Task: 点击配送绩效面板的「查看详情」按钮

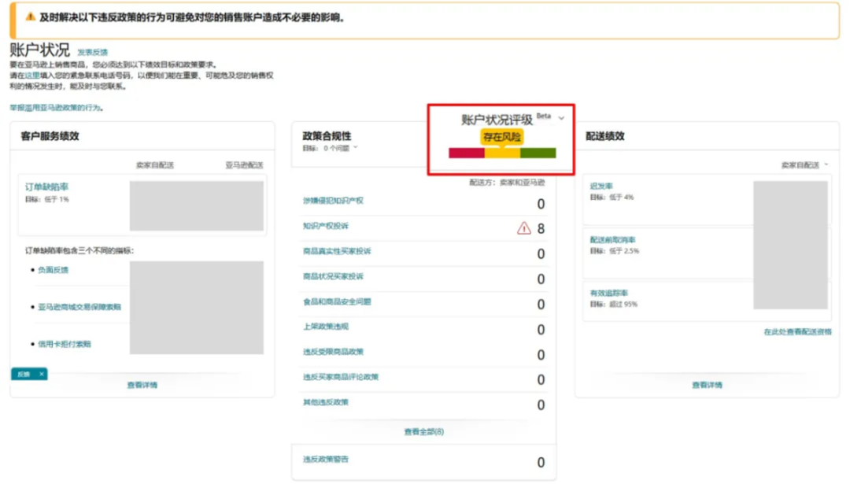Action: pos(706,383)
